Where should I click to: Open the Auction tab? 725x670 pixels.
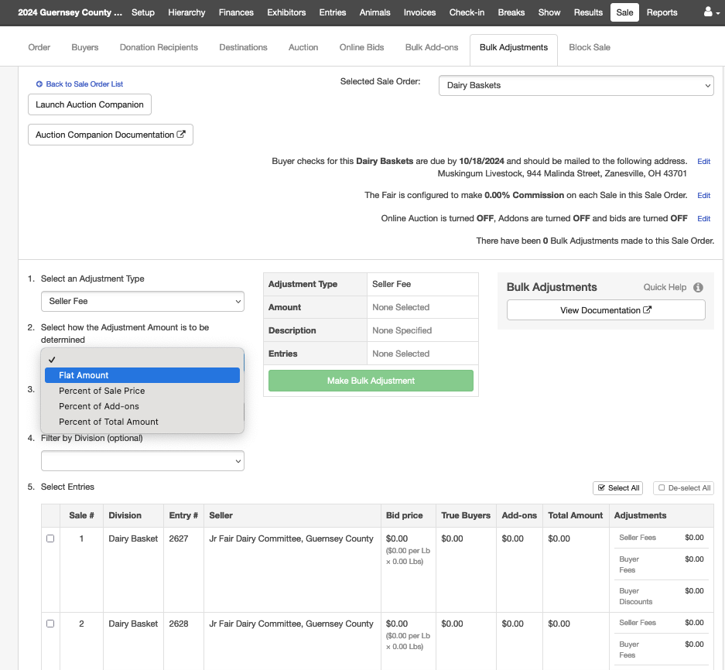click(x=303, y=47)
